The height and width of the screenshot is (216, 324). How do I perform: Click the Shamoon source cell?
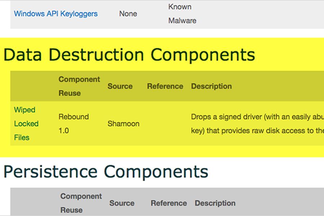123,124
